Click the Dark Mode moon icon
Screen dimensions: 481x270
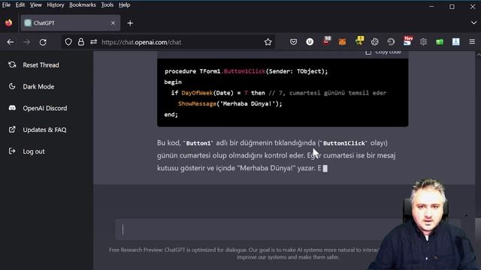tap(12, 86)
